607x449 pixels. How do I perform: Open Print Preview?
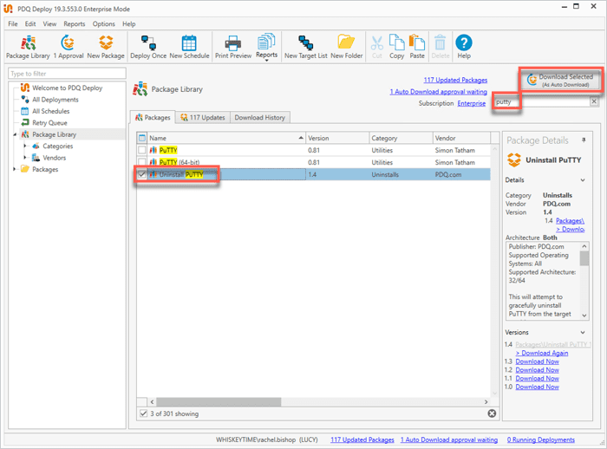(x=233, y=47)
